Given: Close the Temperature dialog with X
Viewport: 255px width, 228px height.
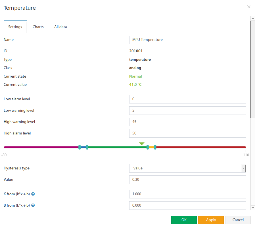Looking at the screenshot, I should [x=249, y=7].
